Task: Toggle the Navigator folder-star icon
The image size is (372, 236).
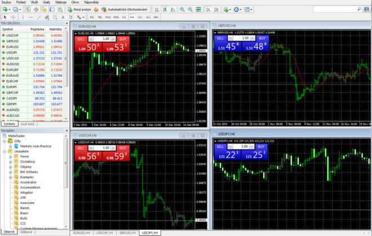Action: pos(44,10)
